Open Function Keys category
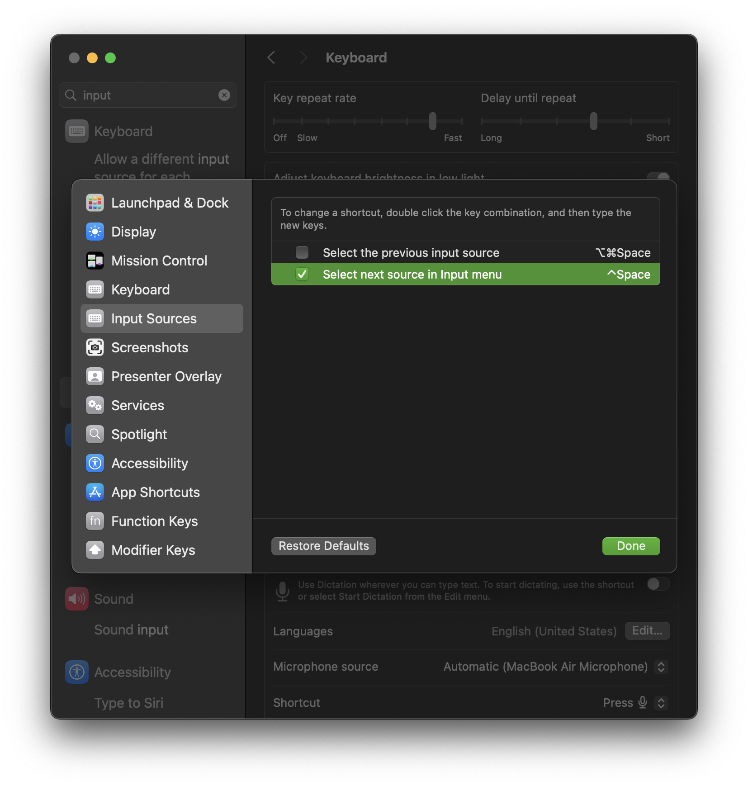This screenshot has height=786, width=748. (x=162, y=521)
